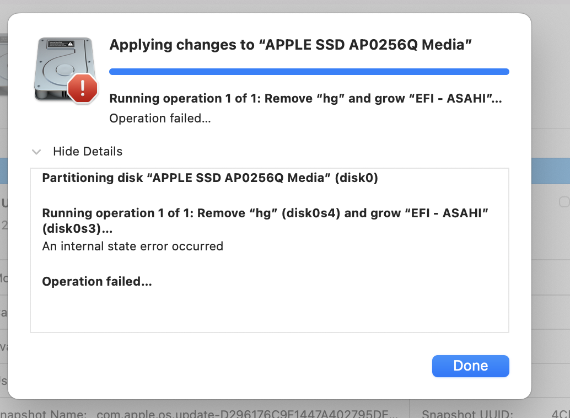Viewport: 570px width, 418px height.
Task: Toggle the partially hidden checkbox at right edge
Action: 564,202
